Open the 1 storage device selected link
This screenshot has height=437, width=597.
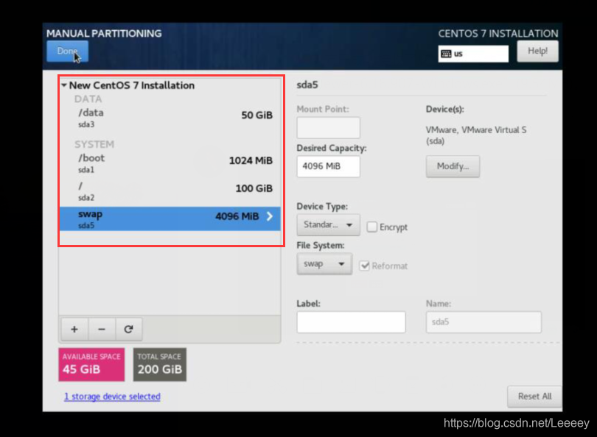(112, 397)
